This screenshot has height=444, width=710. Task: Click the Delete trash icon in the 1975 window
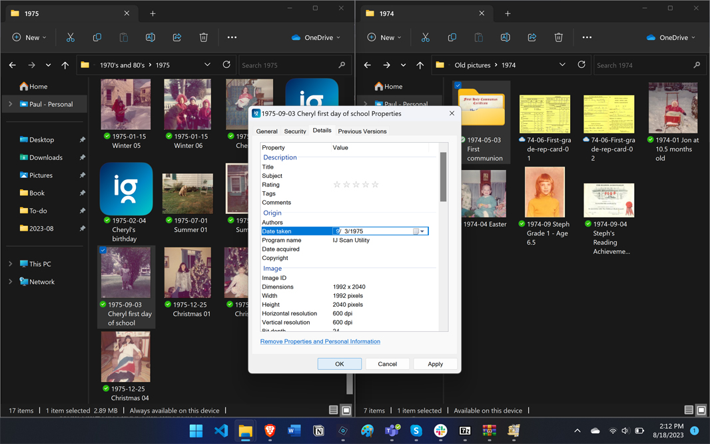pos(204,37)
